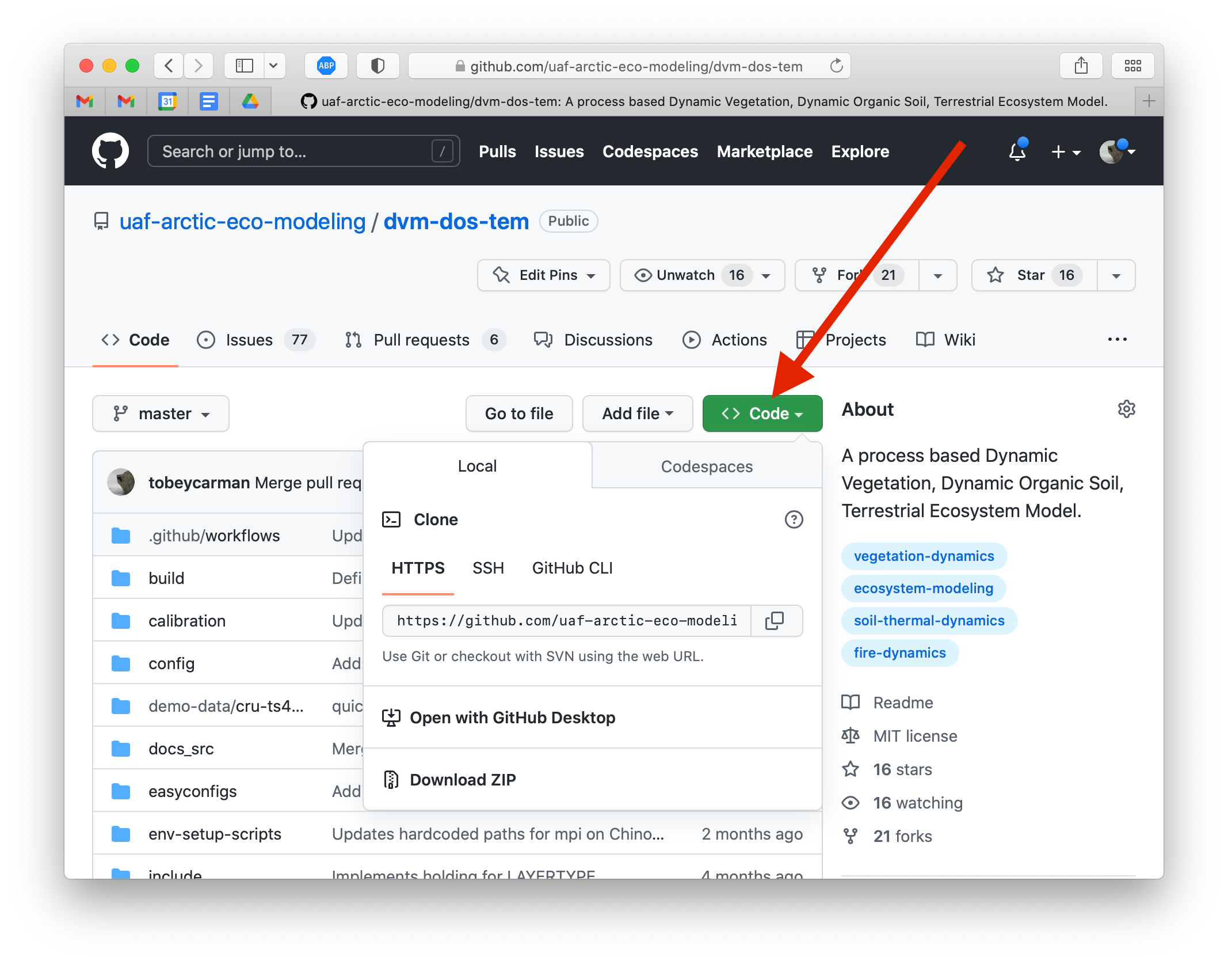The width and height of the screenshot is (1228, 964).
Task: Open a new Safari tab with plus
Action: coord(1149,101)
